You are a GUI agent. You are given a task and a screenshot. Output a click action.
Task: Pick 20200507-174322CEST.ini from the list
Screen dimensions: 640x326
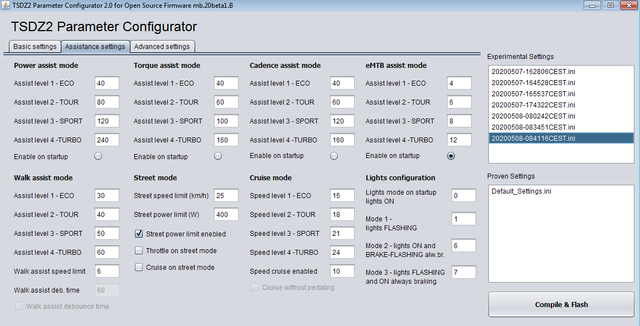click(561, 105)
